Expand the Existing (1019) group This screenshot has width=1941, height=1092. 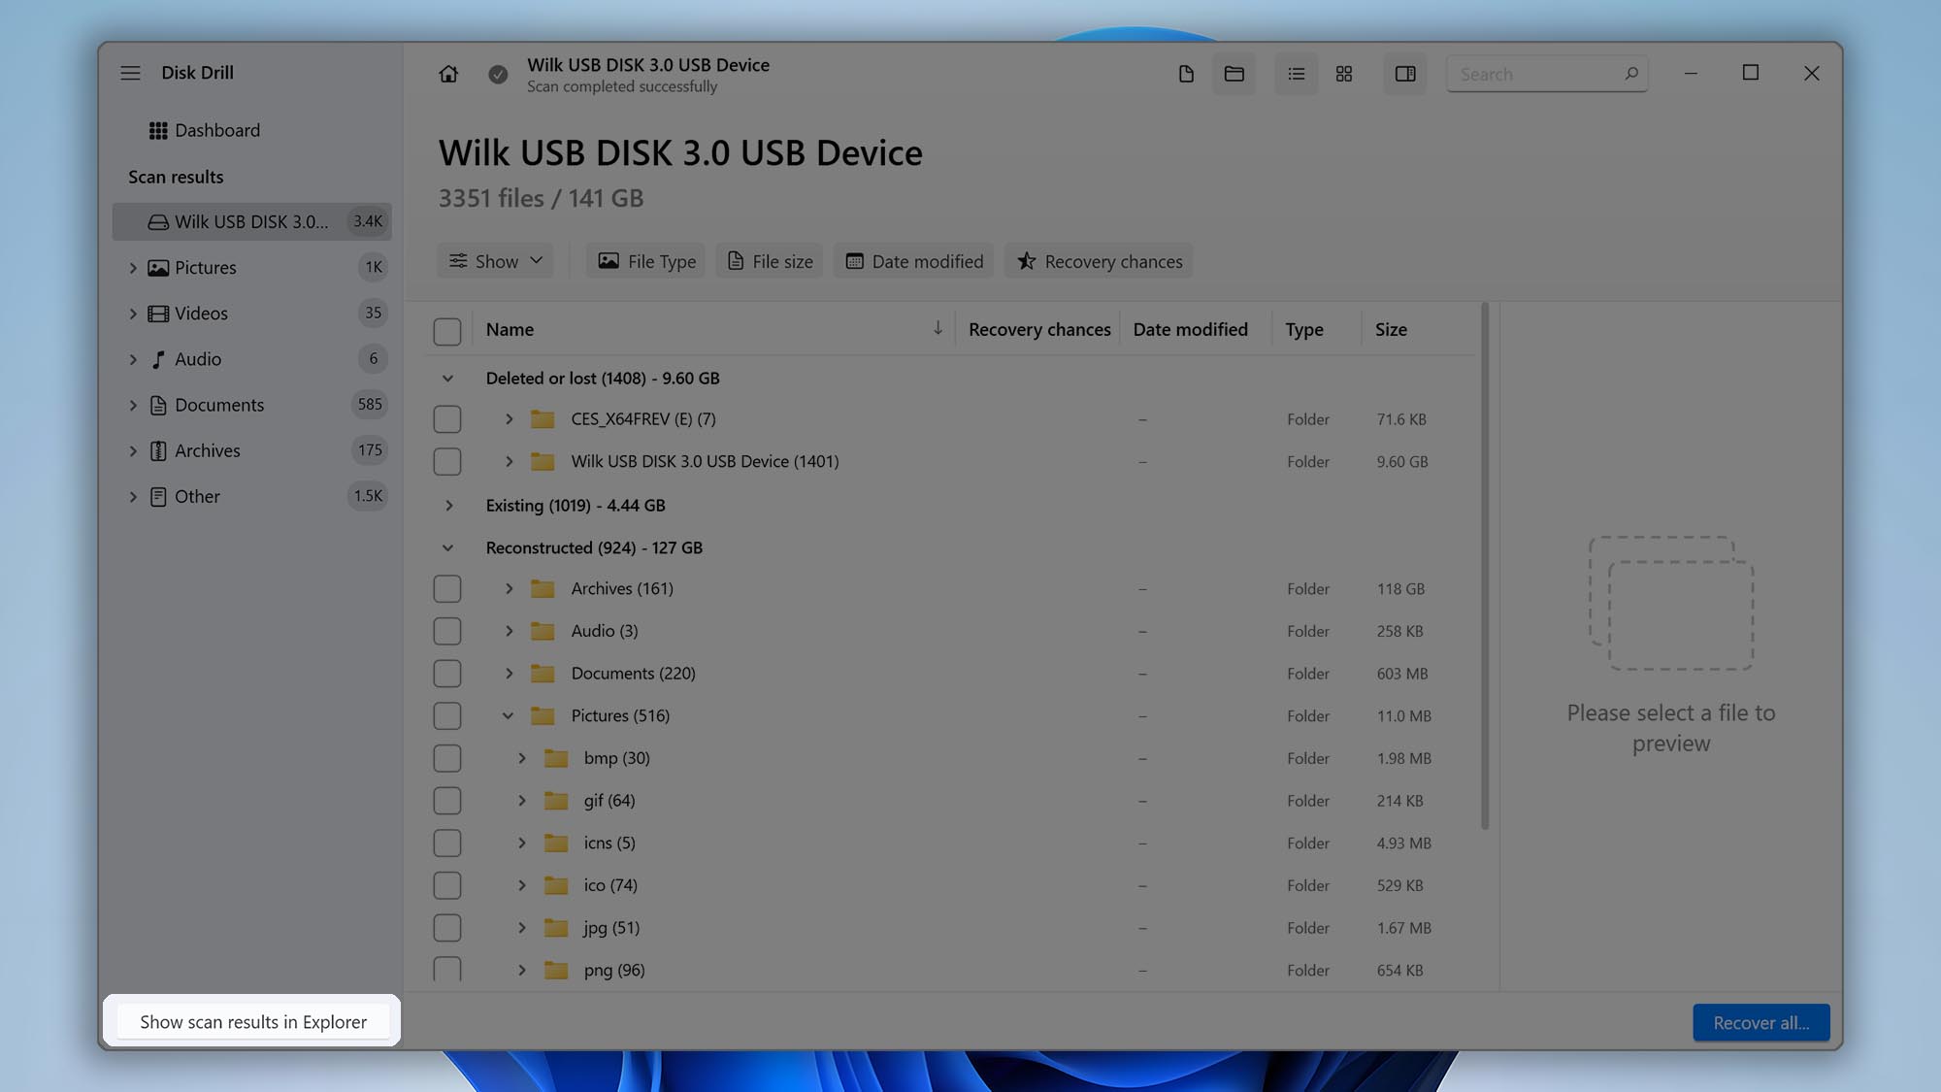pos(448,506)
